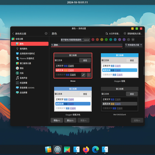Image resolution: width=155 pixels, height=155 pixels.
Task: Select the We10XOSDark color scheme
Action: point(120,99)
